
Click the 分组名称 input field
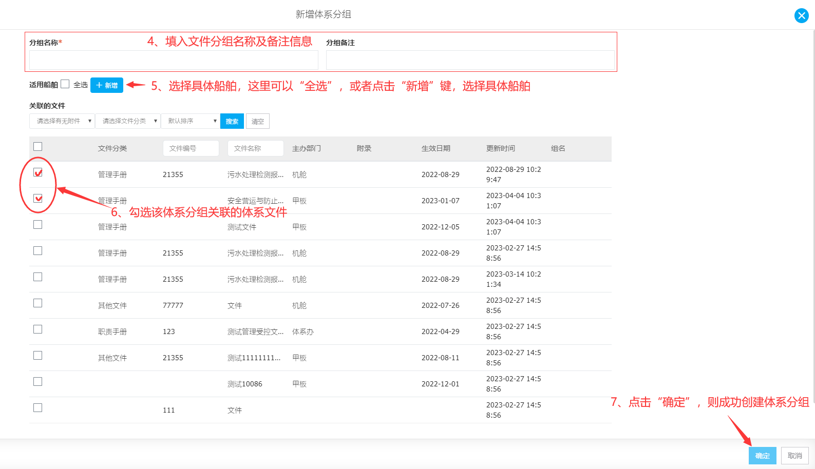coord(174,60)
